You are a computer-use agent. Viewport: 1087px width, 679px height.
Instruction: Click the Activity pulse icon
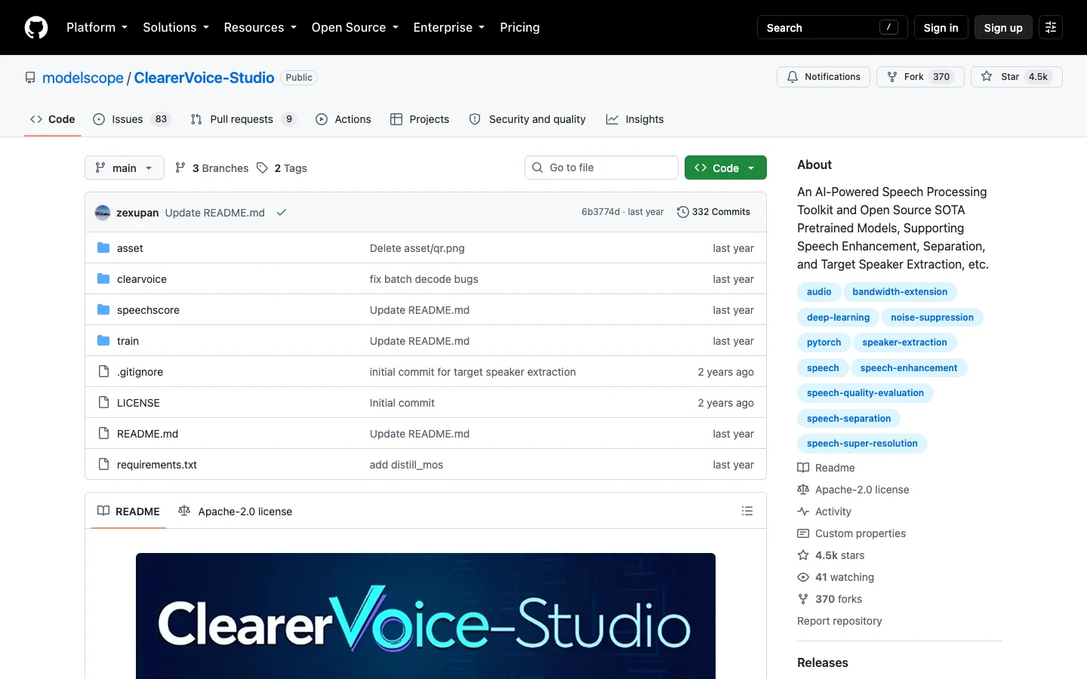[803, 512]
